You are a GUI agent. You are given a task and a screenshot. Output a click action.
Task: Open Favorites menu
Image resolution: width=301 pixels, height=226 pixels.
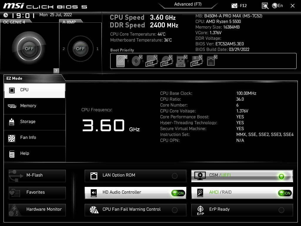pos(37,193)
